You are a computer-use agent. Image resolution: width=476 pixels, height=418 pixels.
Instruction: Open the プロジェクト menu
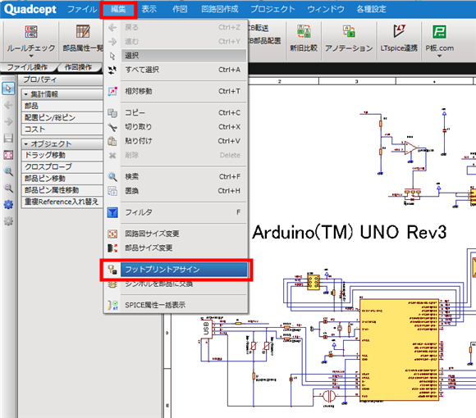[272, 9]
